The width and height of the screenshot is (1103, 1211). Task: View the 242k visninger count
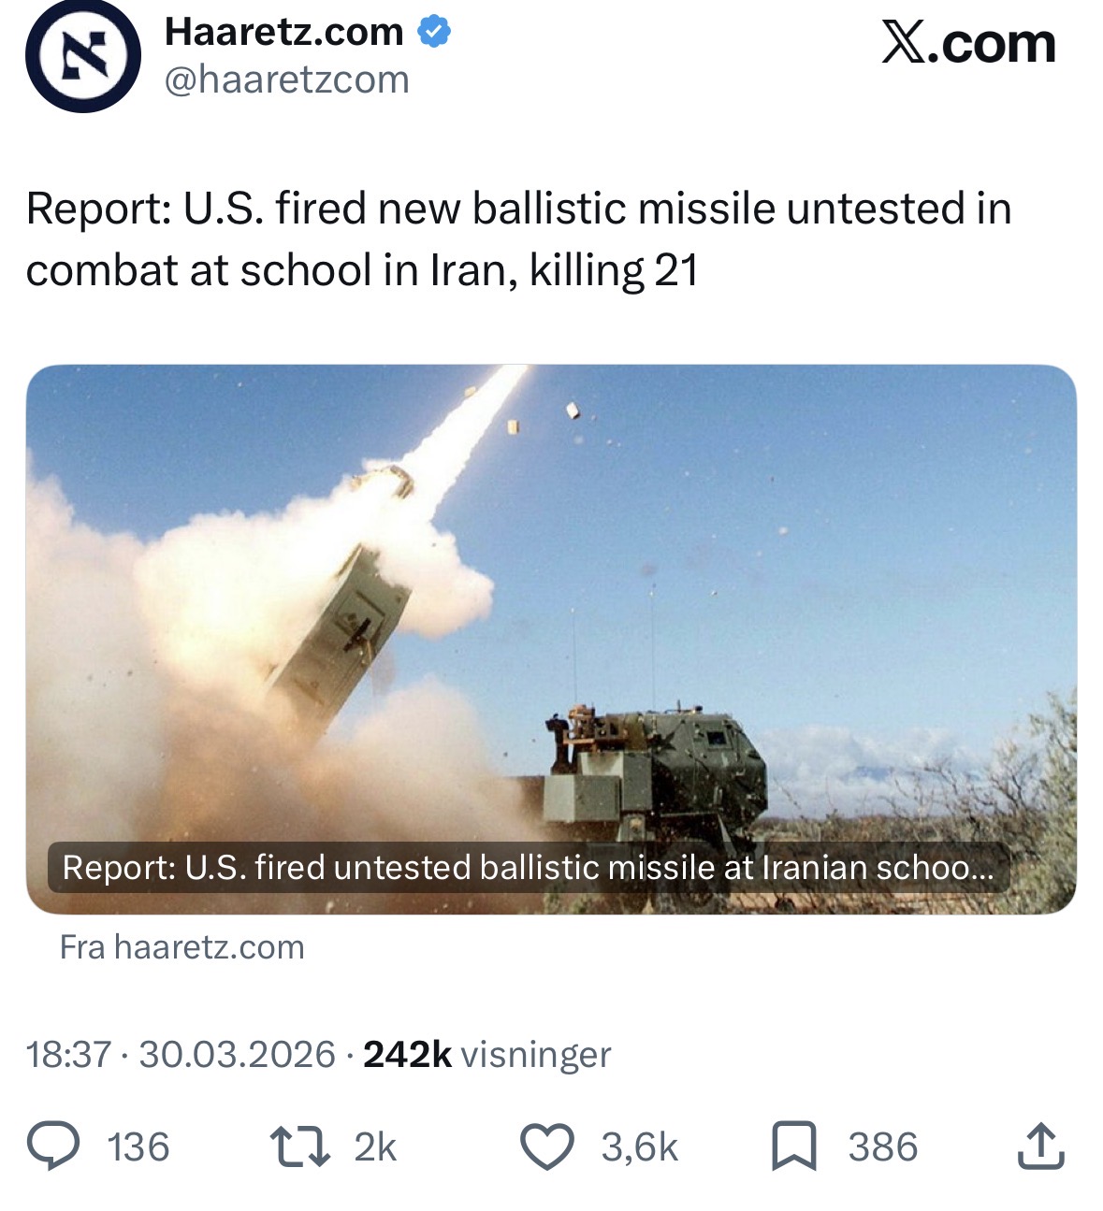coord(486,1055)
